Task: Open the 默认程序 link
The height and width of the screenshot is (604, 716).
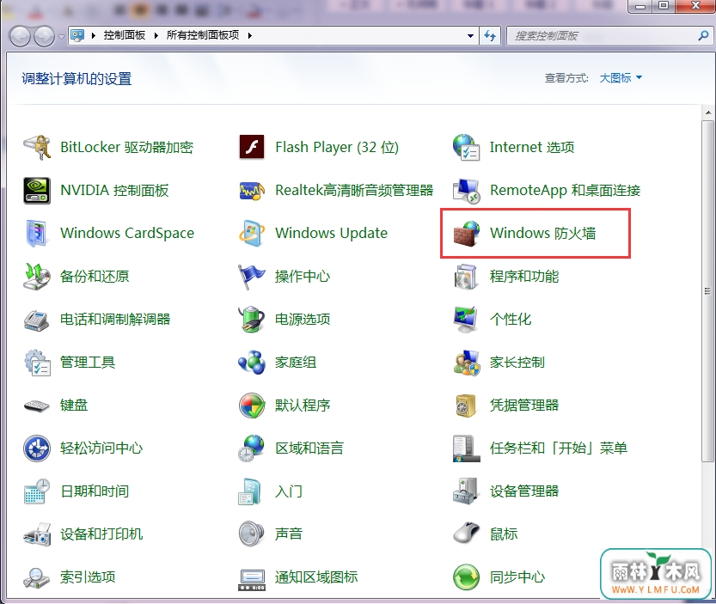Action: pyautogui.click(x=303, y=406)
